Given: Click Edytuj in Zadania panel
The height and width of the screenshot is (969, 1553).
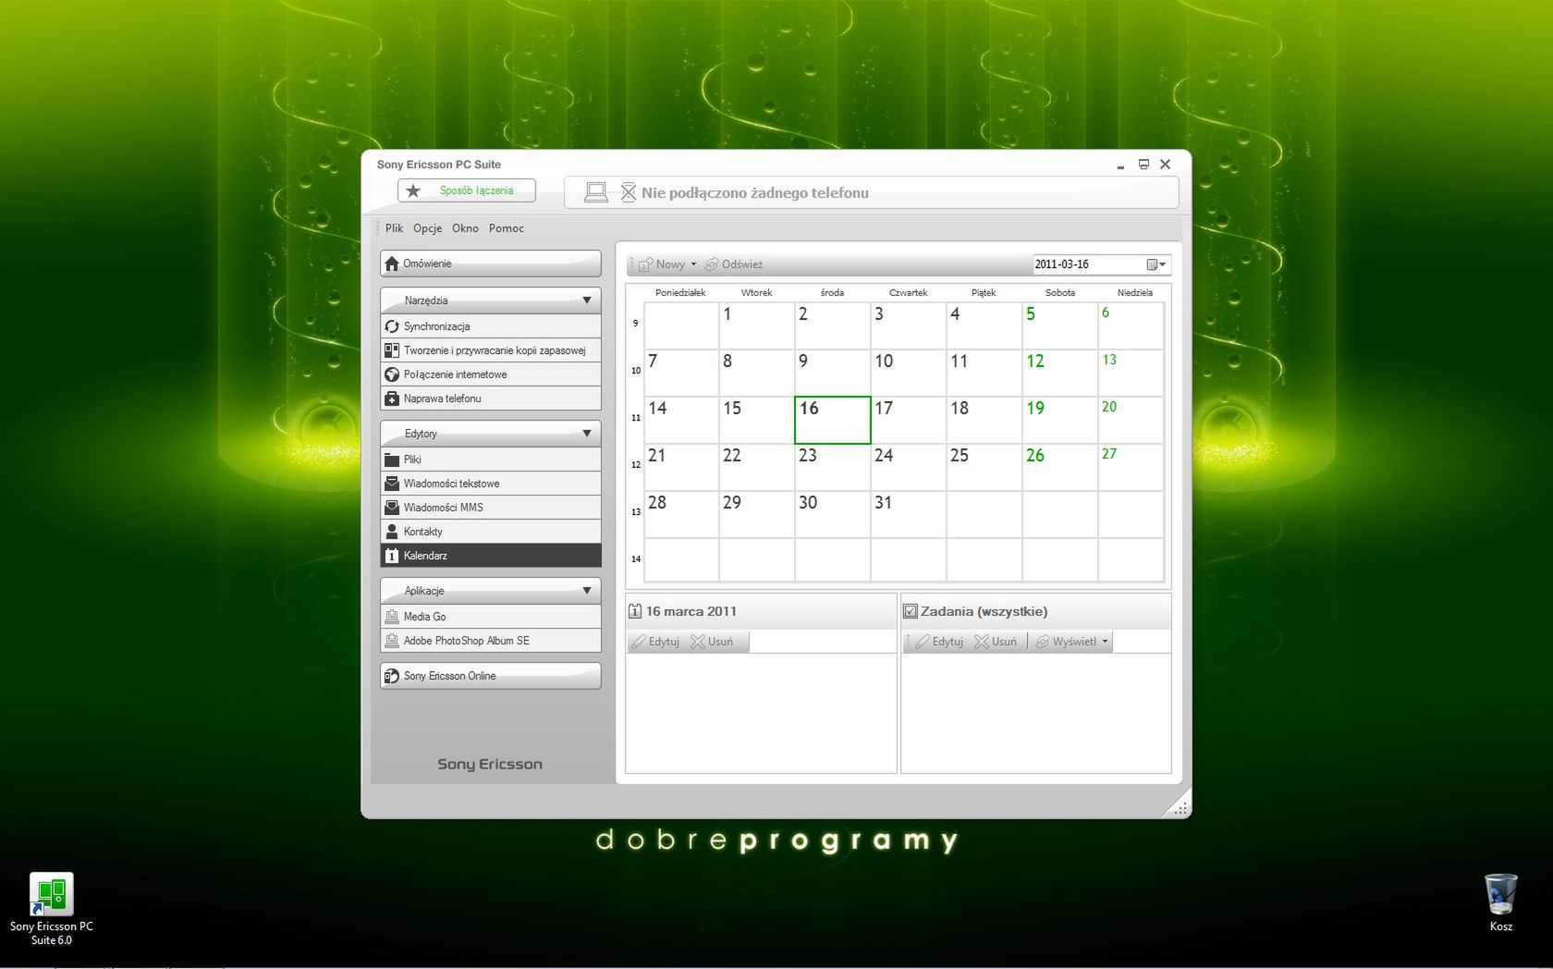Looking at the screenshot, I should tap(939, 642).
